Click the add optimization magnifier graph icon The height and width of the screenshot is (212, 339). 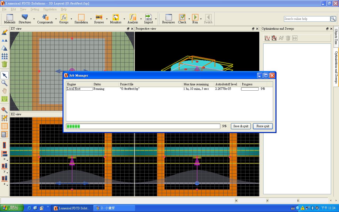click(274, 38)
